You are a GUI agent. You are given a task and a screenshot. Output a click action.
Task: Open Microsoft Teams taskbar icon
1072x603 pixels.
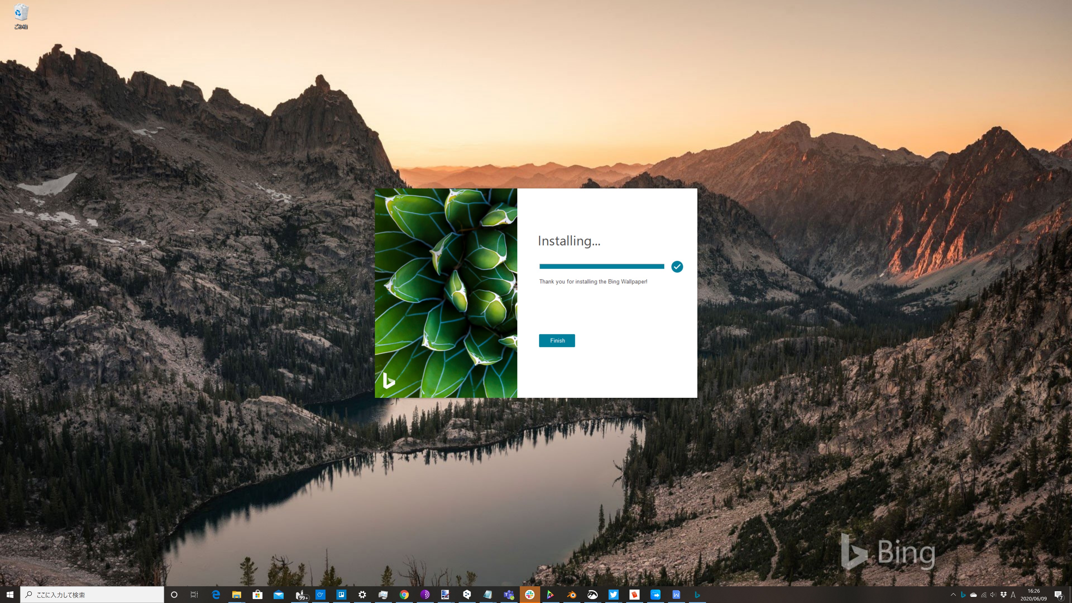pyautogui.click(x=509, y=595)
